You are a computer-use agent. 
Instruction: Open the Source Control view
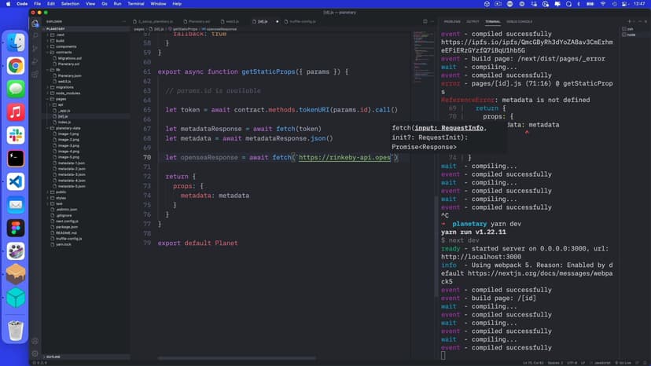click(x=35, y=48)
